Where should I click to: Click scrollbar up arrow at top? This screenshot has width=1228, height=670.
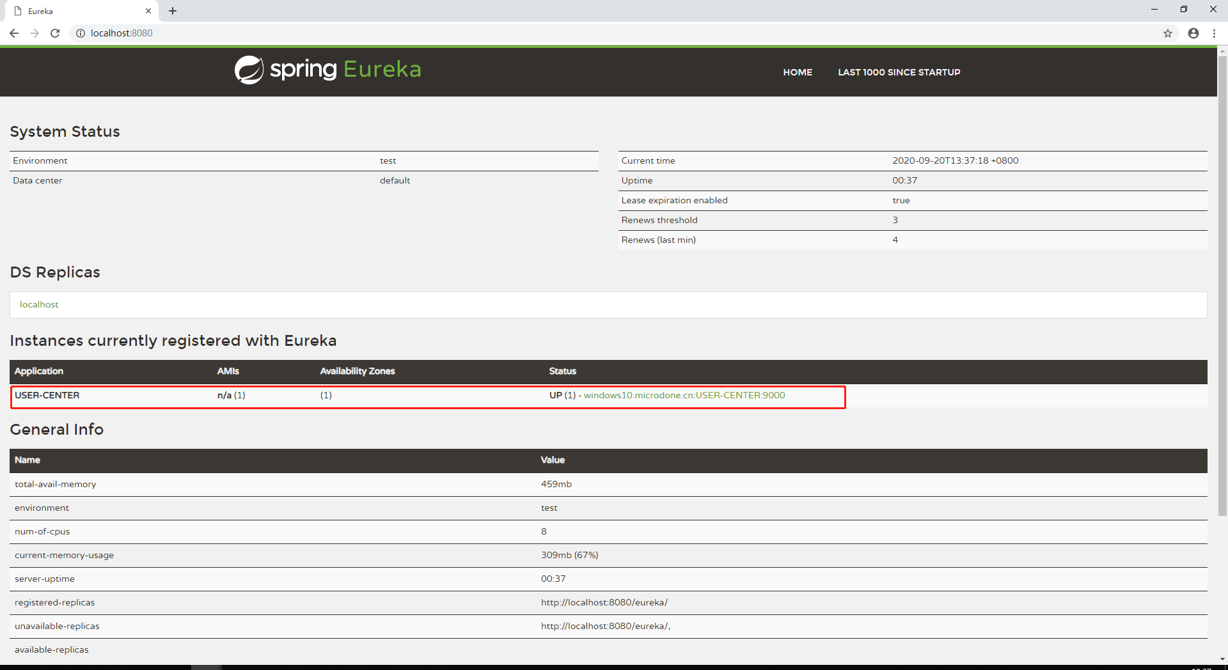(1222, 51)
